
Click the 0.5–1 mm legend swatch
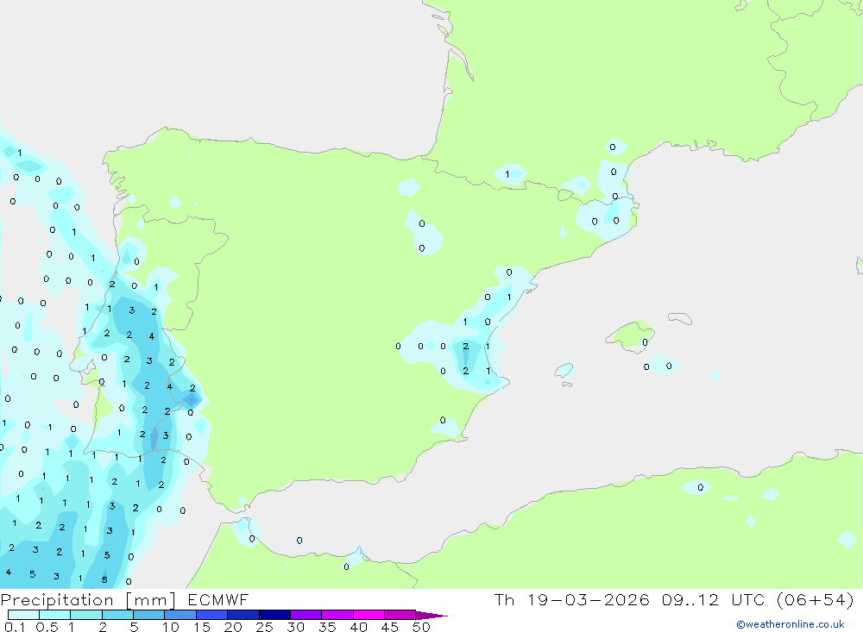tap(55, 615)
